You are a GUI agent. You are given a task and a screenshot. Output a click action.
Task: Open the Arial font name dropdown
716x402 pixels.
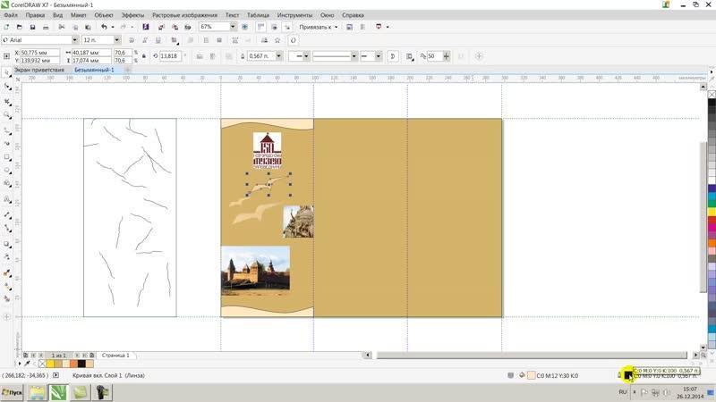pyautogui.click(x=75, y=40)
